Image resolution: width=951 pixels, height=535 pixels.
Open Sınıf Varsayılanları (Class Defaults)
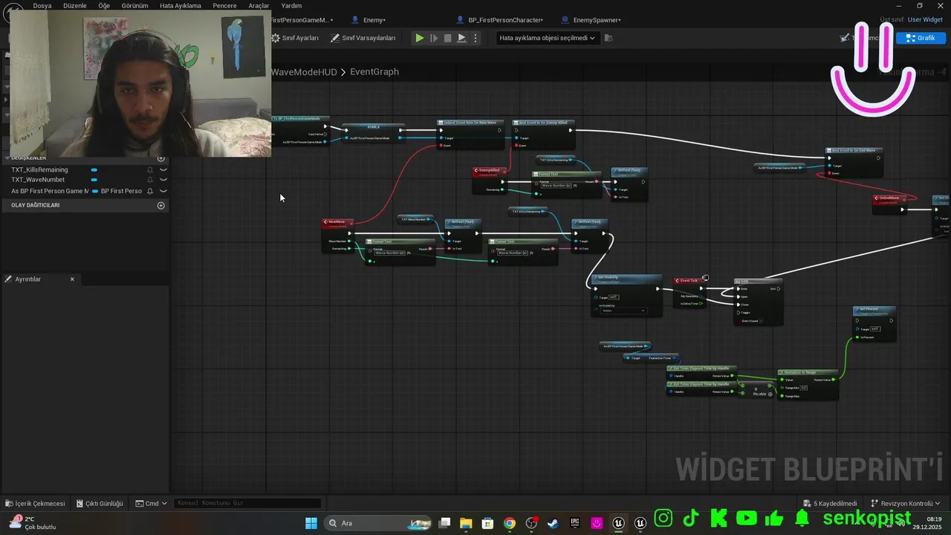tap(363, 38)
